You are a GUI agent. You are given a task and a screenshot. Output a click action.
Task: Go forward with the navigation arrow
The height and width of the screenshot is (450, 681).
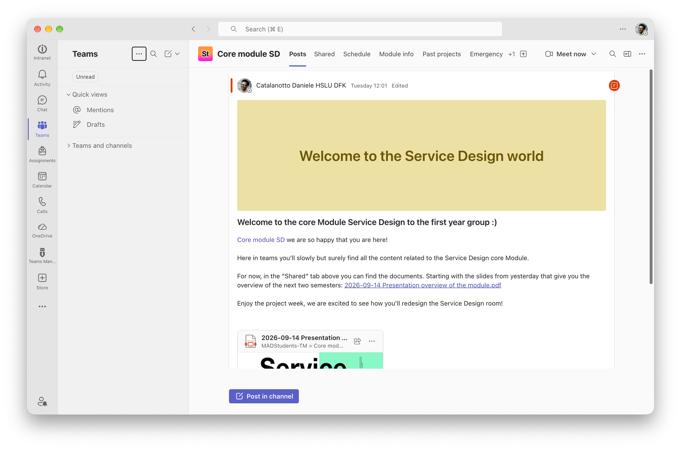[208, 29]
